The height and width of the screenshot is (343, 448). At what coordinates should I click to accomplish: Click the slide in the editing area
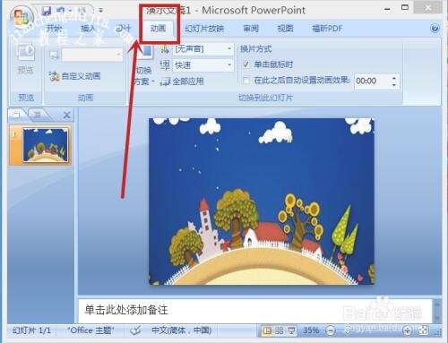coord(262,202)
